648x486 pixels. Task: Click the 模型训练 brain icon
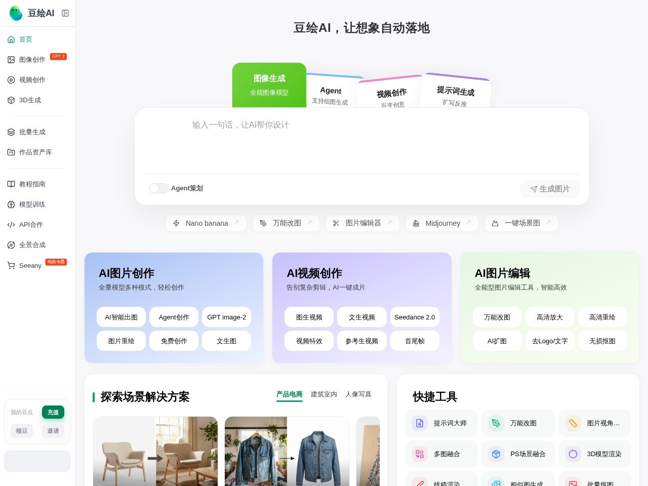coord(11,205)
